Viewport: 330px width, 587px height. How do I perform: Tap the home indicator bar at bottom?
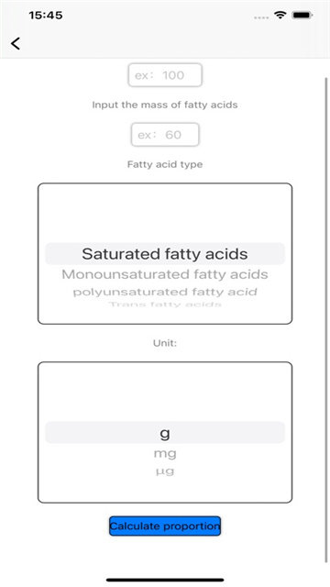pos(165,580)
